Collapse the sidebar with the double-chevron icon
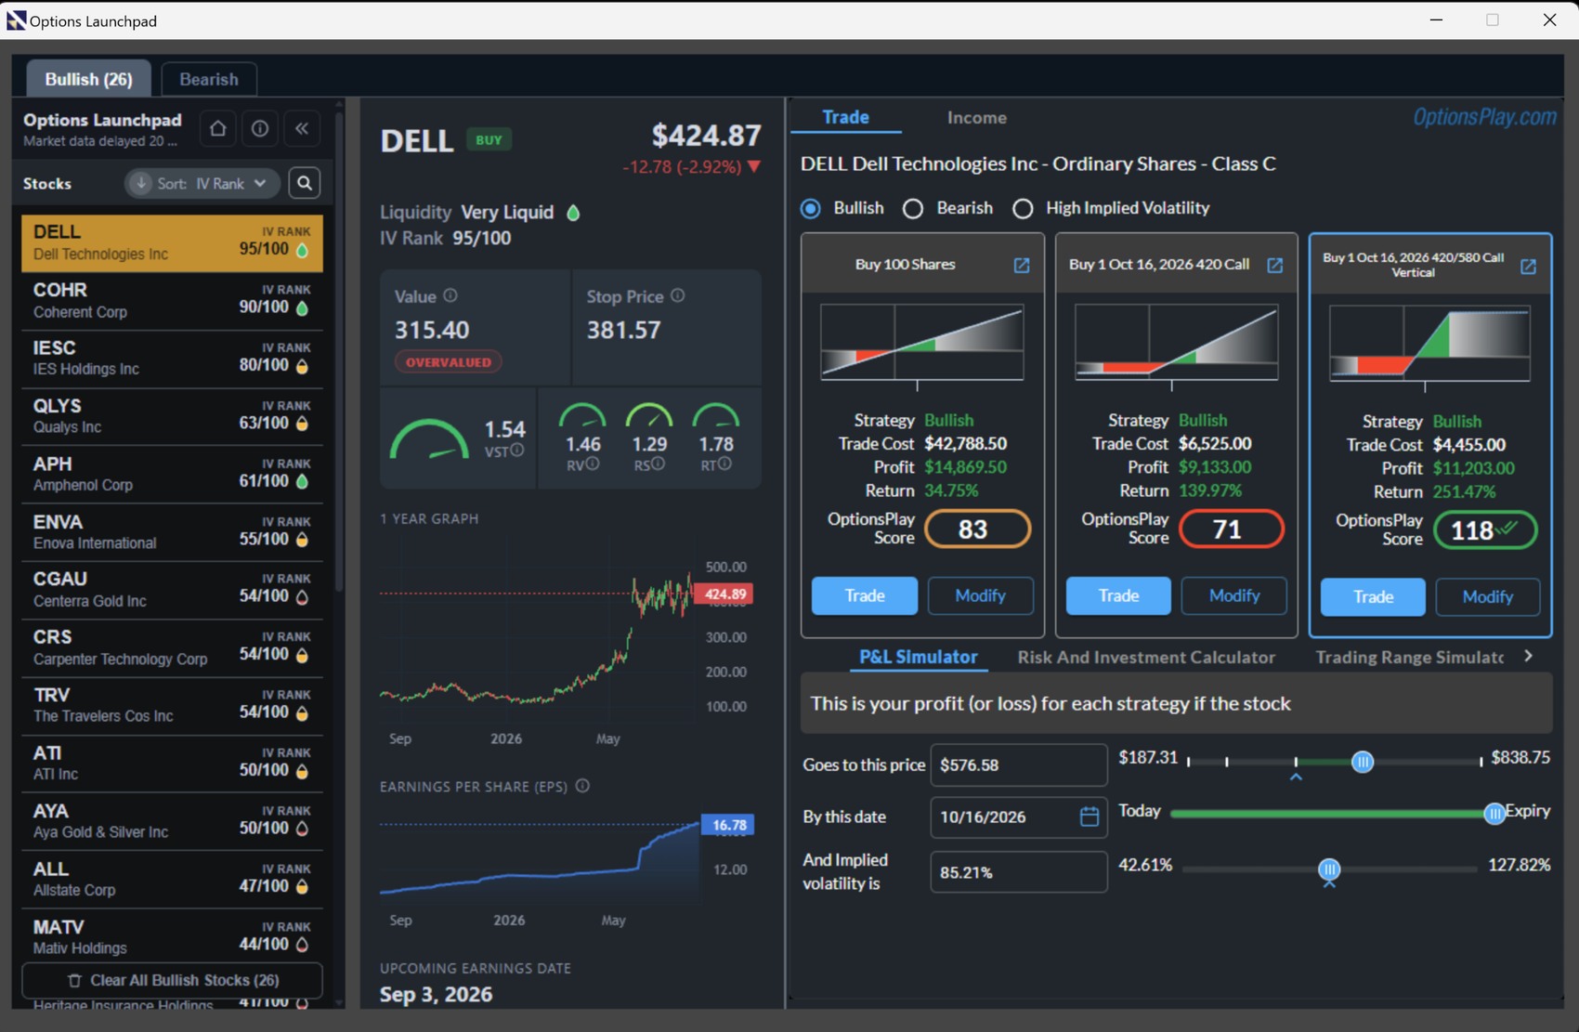1579x1032 pixels. 302,128
